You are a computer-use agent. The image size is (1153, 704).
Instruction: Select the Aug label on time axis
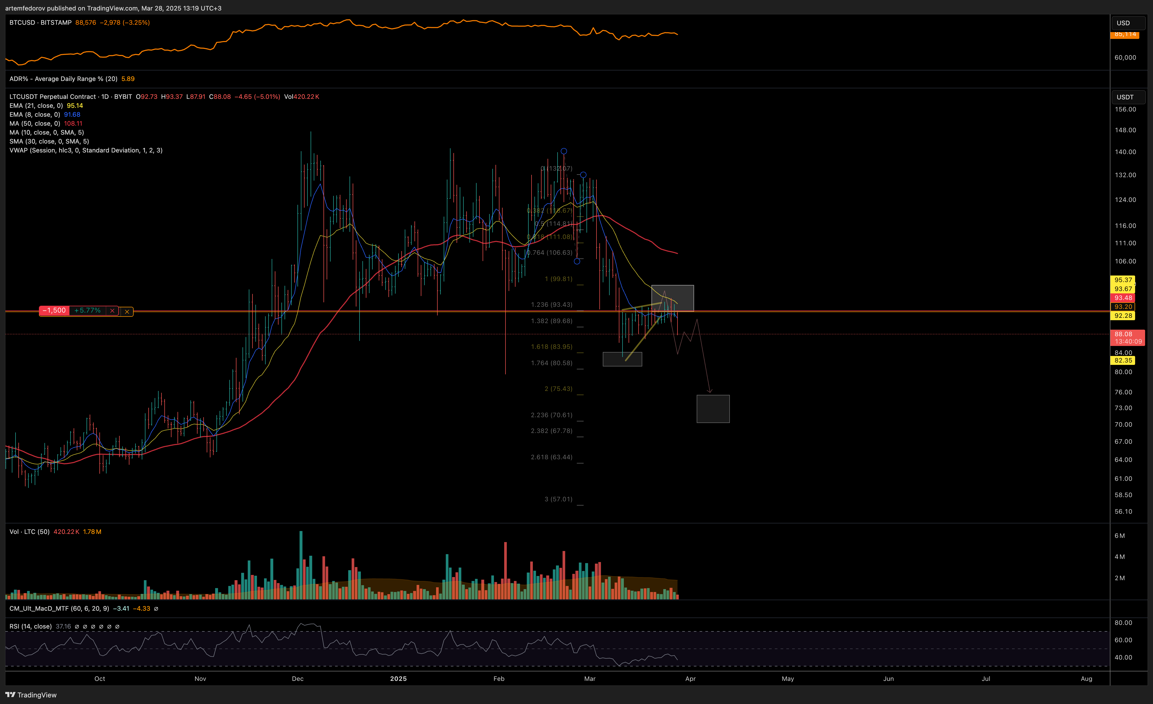coord(1086,678)
